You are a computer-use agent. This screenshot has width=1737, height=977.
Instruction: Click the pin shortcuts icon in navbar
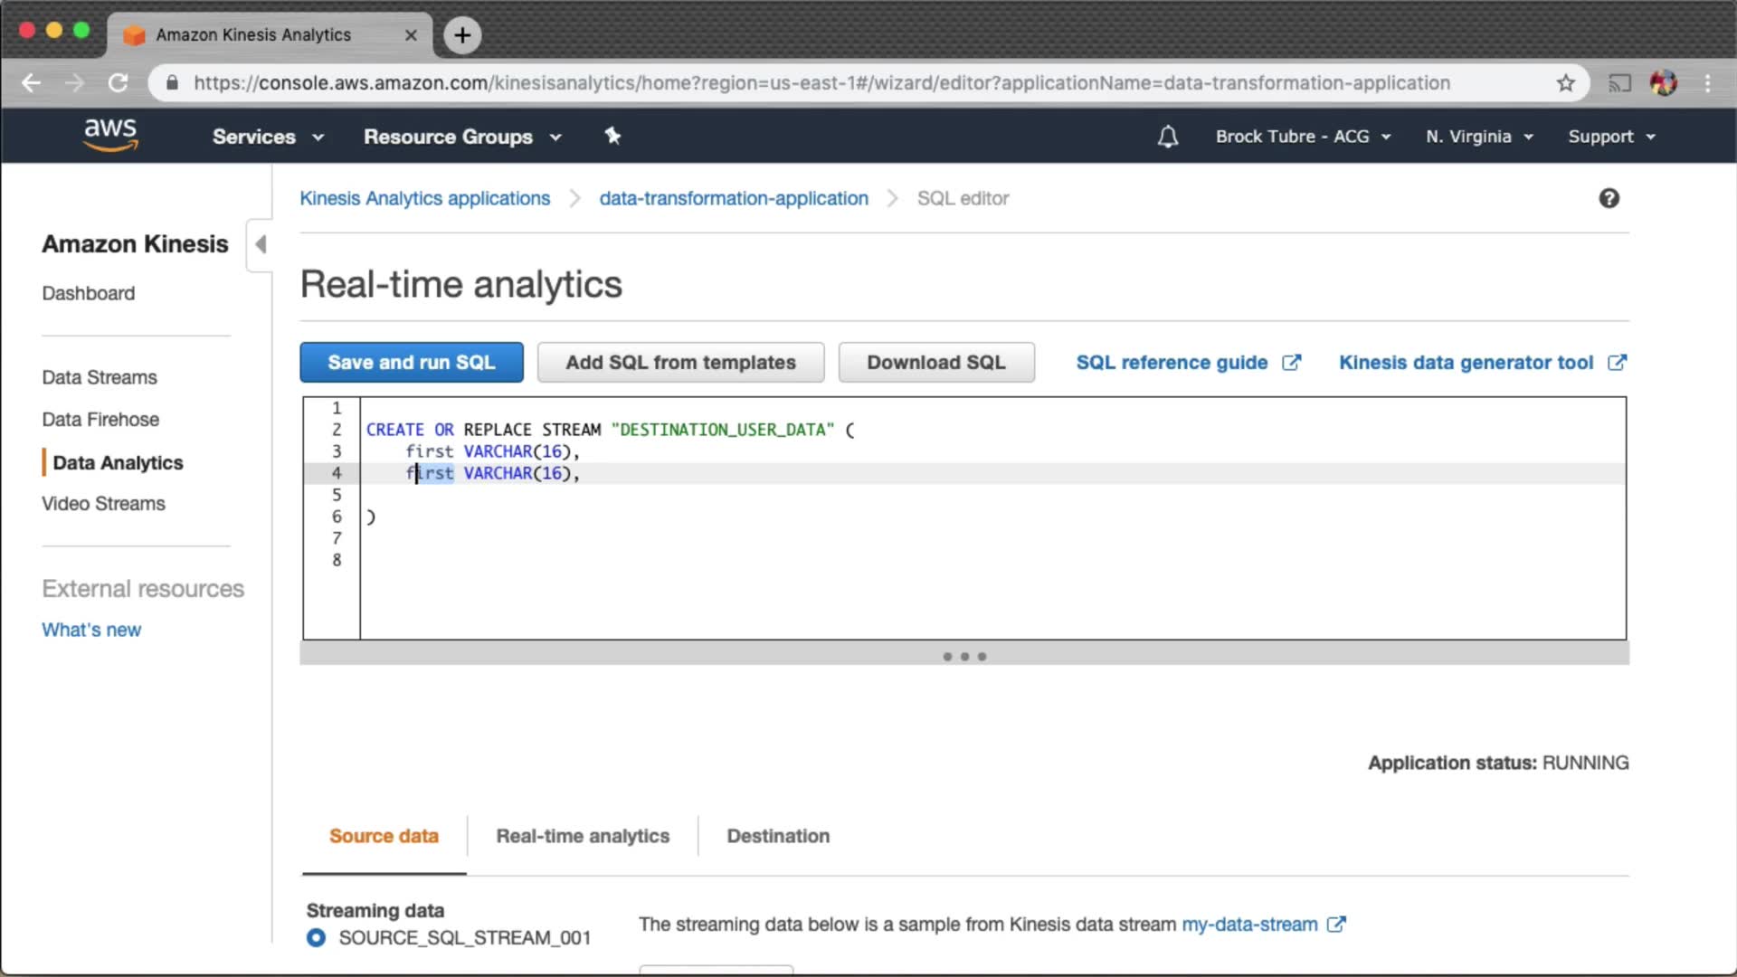[x=612, y=136]
